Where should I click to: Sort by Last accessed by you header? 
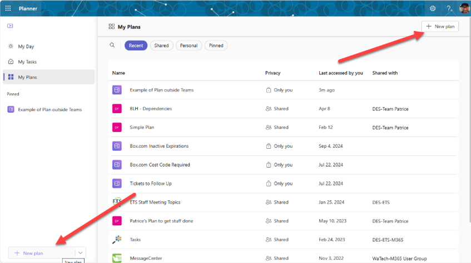[341, 73]
